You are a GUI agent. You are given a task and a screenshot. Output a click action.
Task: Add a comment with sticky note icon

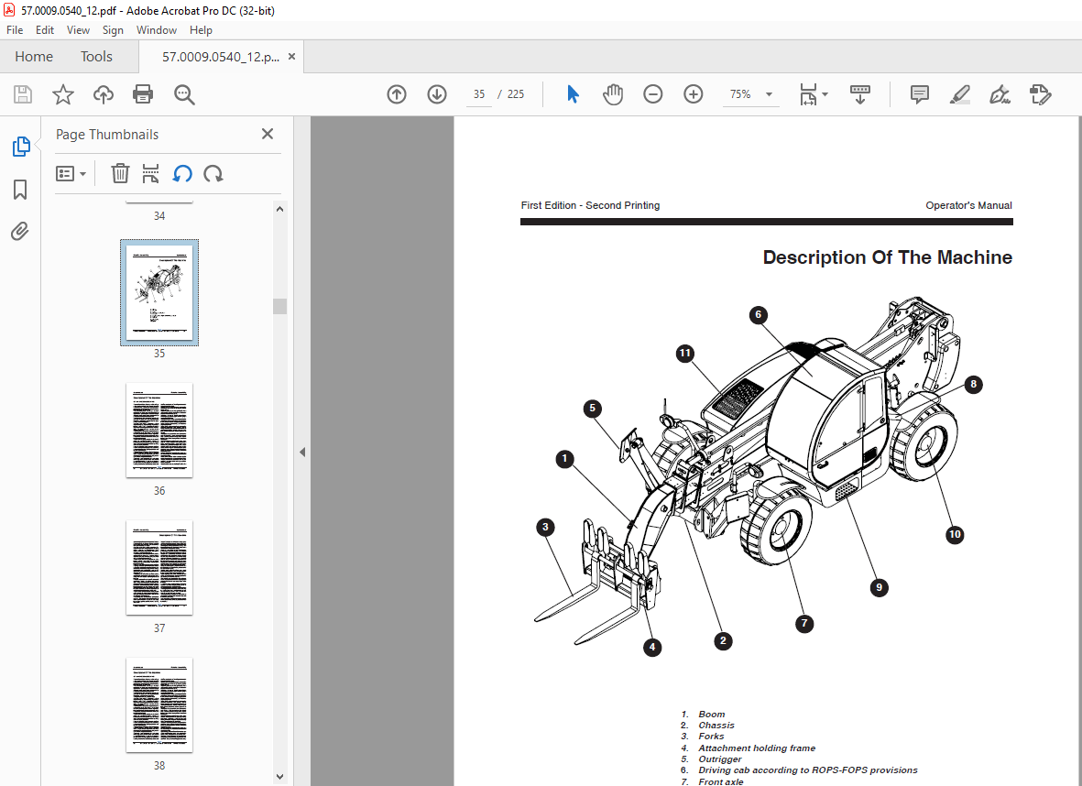pyautogui.click(x=919, y=93)
